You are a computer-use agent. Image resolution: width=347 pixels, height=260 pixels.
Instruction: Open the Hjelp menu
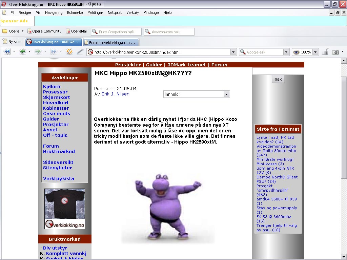(167, 13)
